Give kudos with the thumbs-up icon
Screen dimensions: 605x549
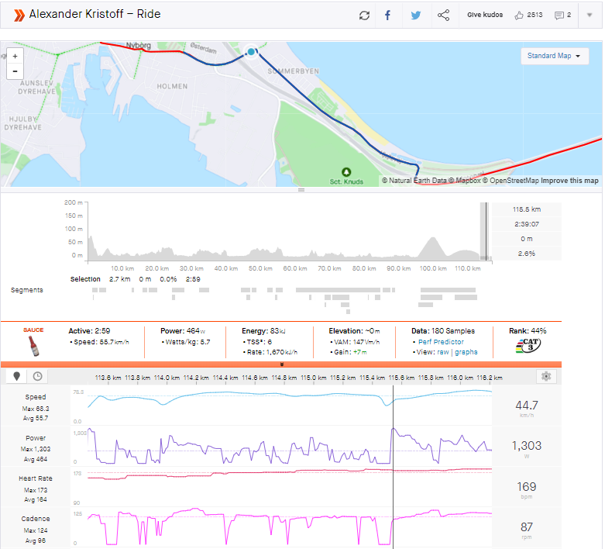pos(519,16)
